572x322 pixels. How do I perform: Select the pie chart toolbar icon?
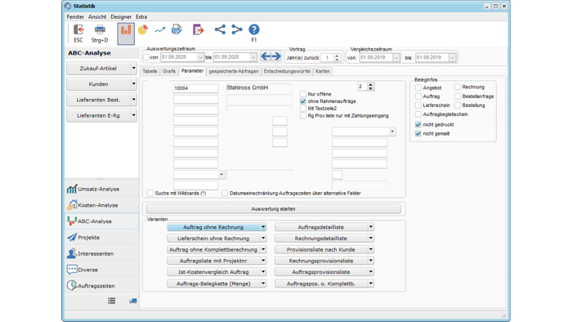pos(143,29)
